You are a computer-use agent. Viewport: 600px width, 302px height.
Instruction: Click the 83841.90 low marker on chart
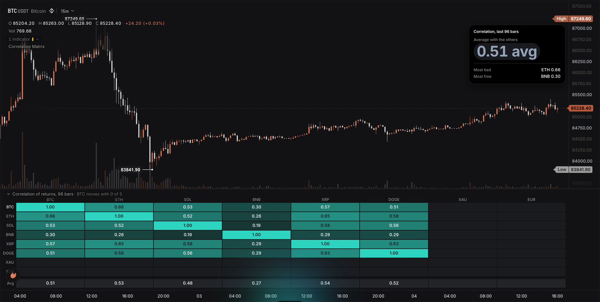coord(130,170)
